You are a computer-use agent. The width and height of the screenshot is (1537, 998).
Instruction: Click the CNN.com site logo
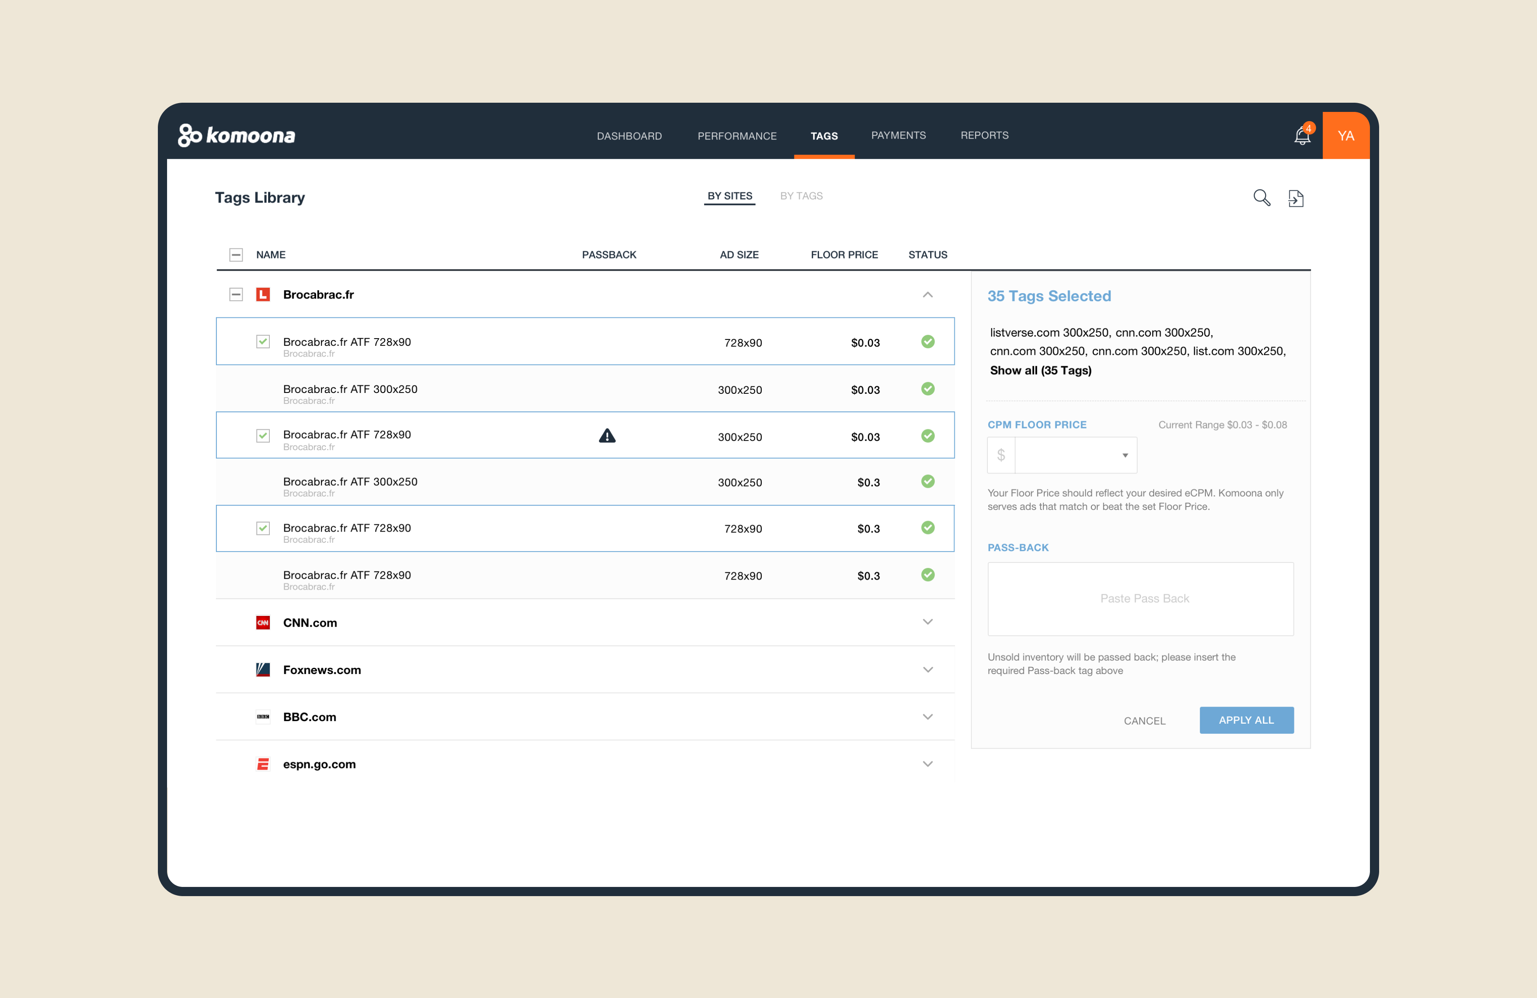pyautogui.click(x=263, y=622)
